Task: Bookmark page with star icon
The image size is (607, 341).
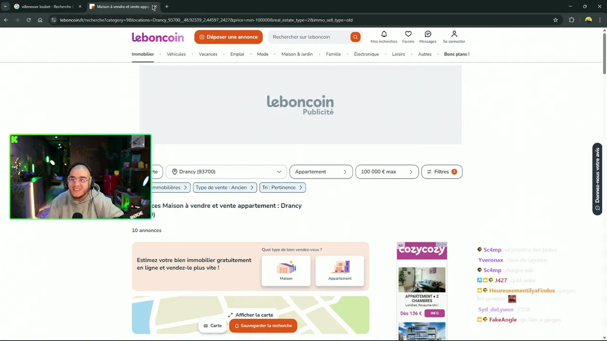Action: click(x=555, y=20)
